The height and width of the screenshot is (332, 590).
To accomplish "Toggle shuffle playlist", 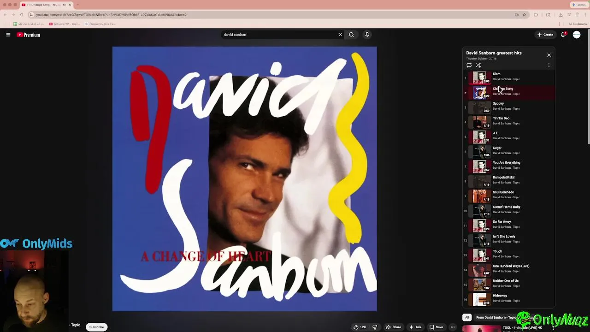I will [x=478, y=65].
